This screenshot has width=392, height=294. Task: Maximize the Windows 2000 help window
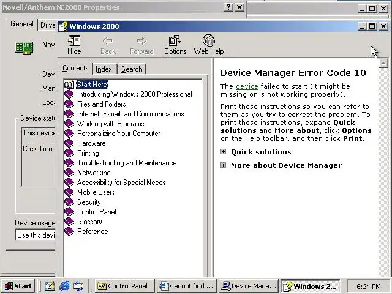click(372, 26)
